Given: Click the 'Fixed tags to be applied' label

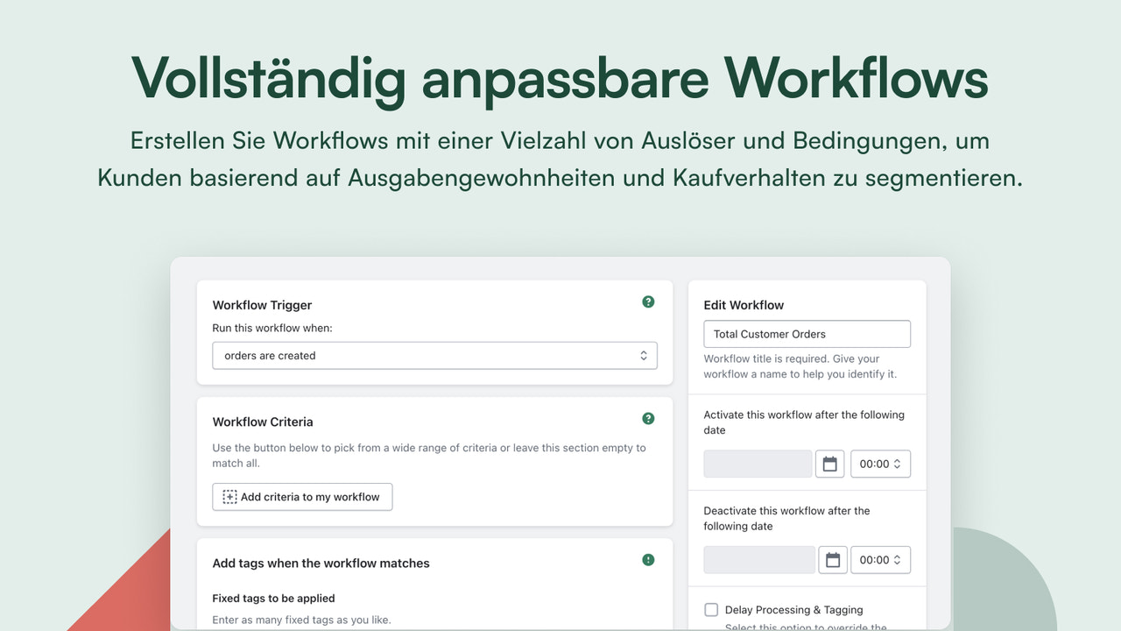Looking at the screenshot, I should coord(273,599).
